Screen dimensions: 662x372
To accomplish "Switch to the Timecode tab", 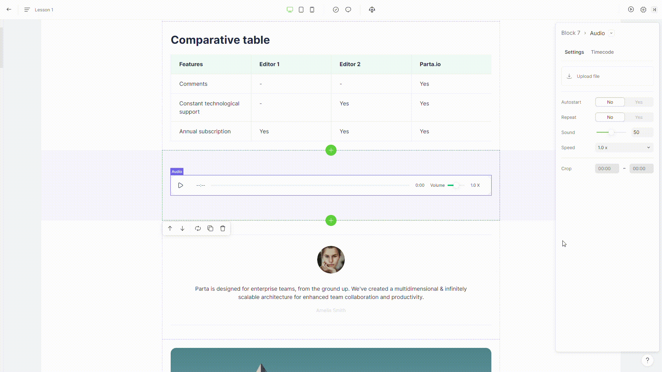I will 602,52.
